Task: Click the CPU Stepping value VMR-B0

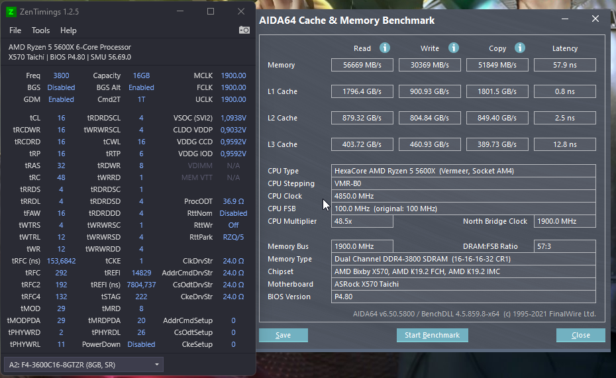Action: click(x=464, y=183)
